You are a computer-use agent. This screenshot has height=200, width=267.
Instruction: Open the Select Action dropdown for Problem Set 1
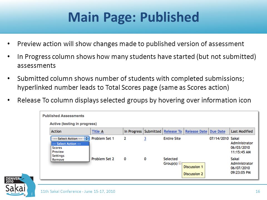[70, 138]
